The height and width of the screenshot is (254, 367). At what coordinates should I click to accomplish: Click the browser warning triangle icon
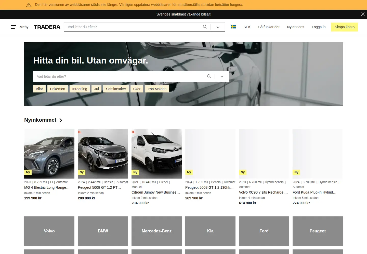point(29,5)
